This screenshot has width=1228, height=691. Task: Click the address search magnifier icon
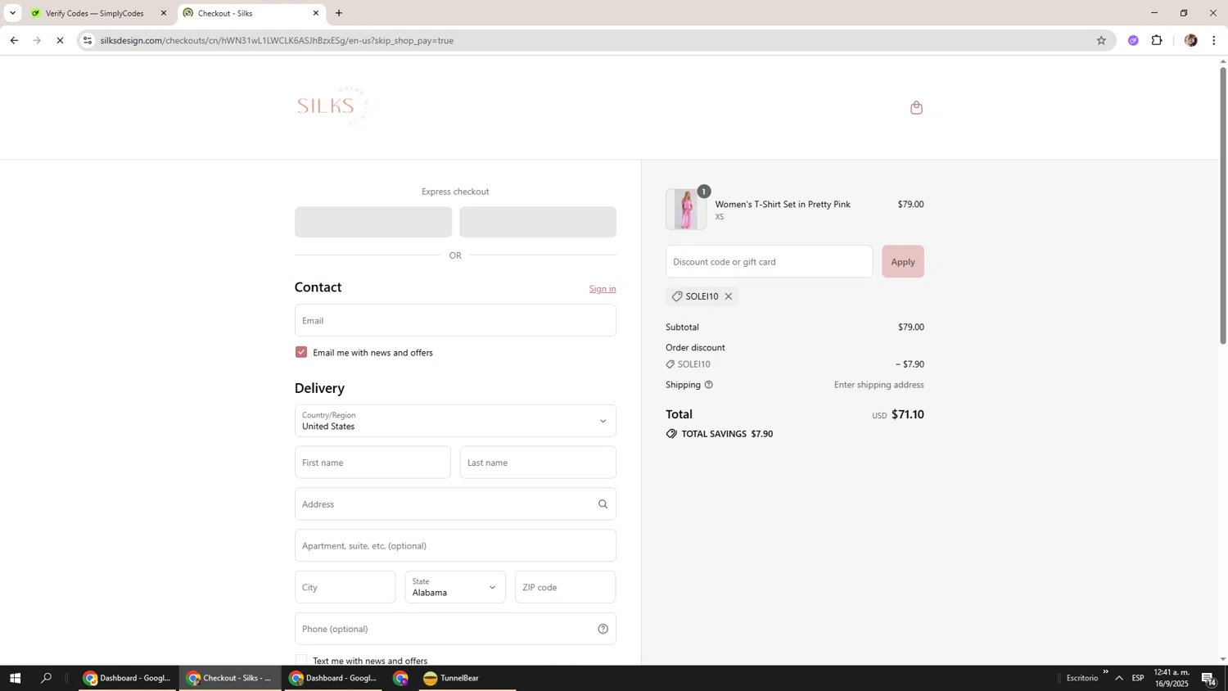603,504
